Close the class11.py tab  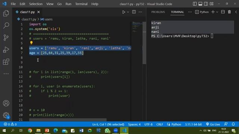(38, 12)
